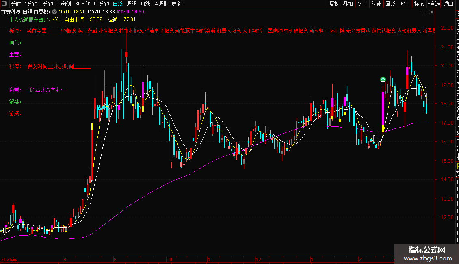Click the green 空 signal marker

coord(383,79)
